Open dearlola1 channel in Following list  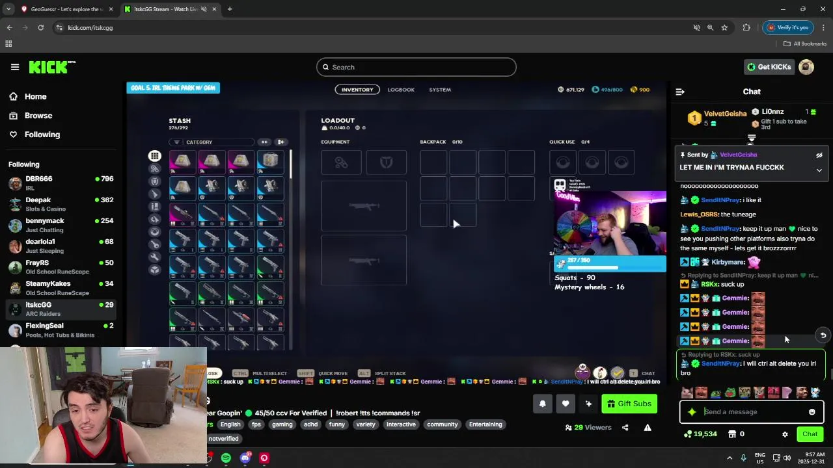tap(61, 246)
